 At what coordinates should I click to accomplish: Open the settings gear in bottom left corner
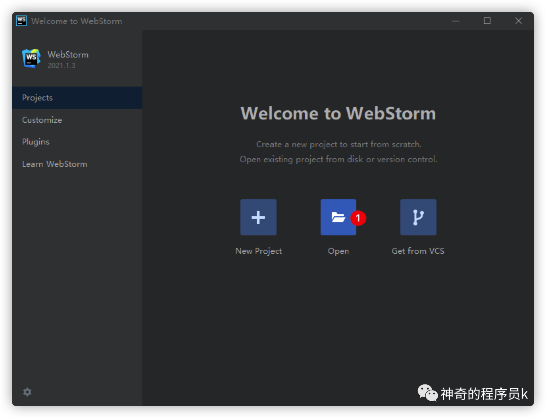pos(27,392)
